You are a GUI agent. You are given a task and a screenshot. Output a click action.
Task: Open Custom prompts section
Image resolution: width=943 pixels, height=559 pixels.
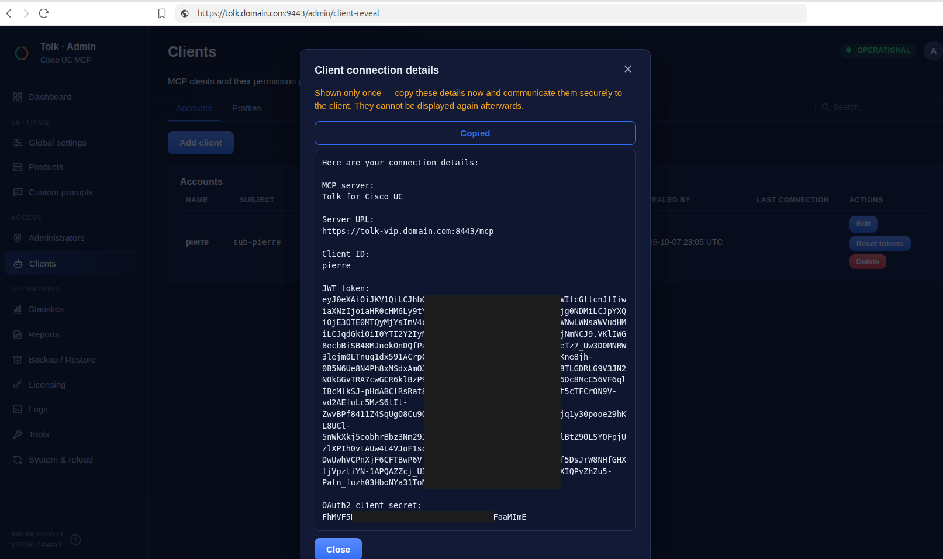72,192
